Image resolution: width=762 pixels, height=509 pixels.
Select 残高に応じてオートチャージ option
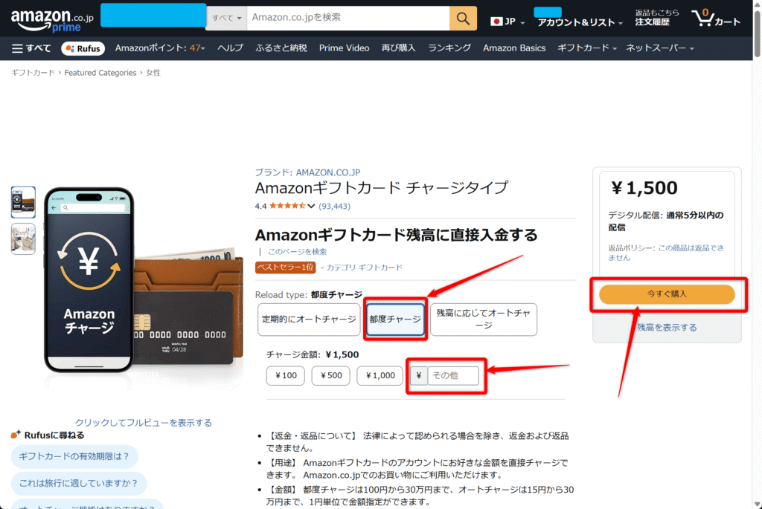484,320
